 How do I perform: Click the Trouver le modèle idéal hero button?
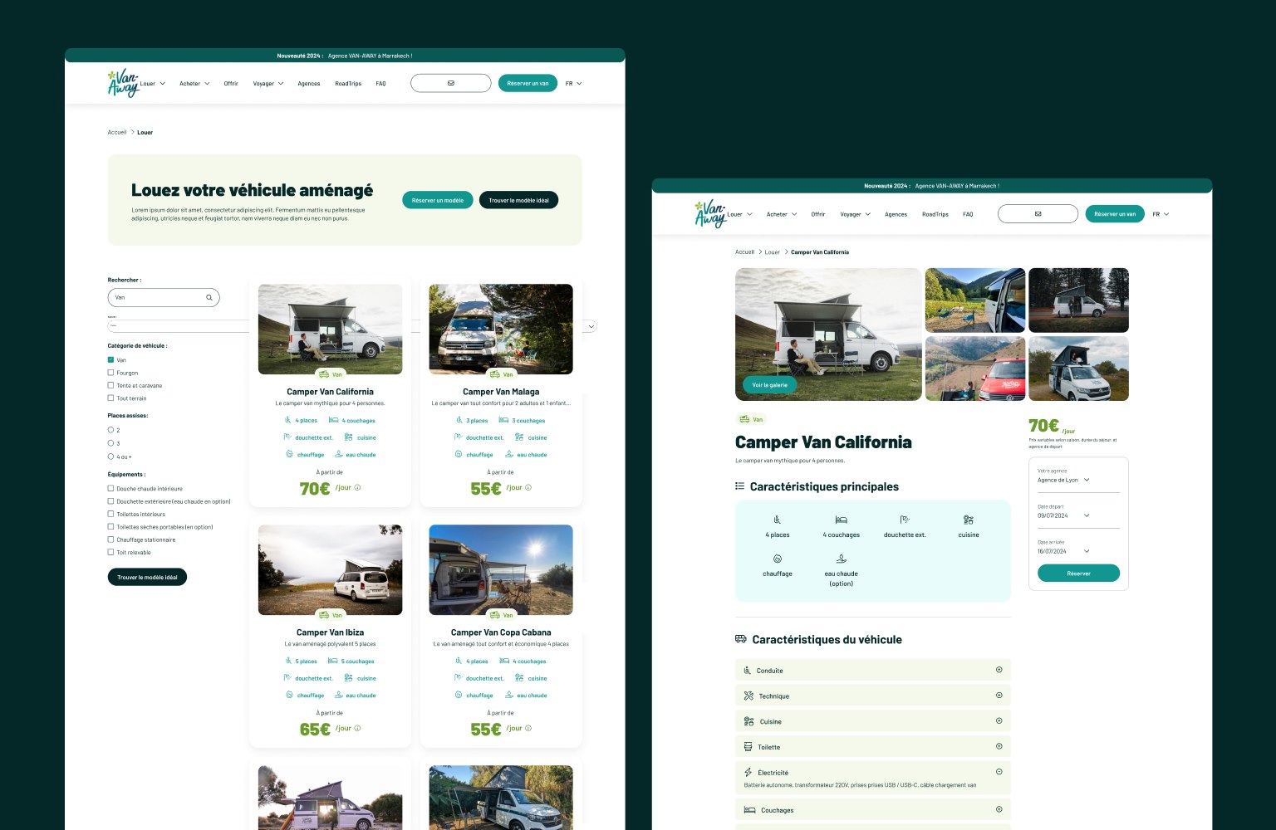tap(518, 200)
